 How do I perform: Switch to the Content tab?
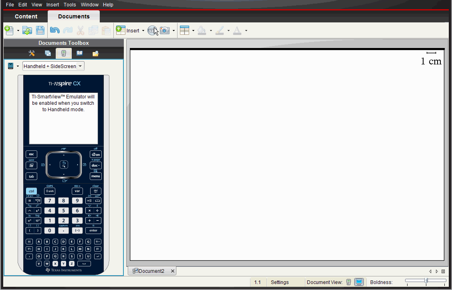(x=26, y=16)
